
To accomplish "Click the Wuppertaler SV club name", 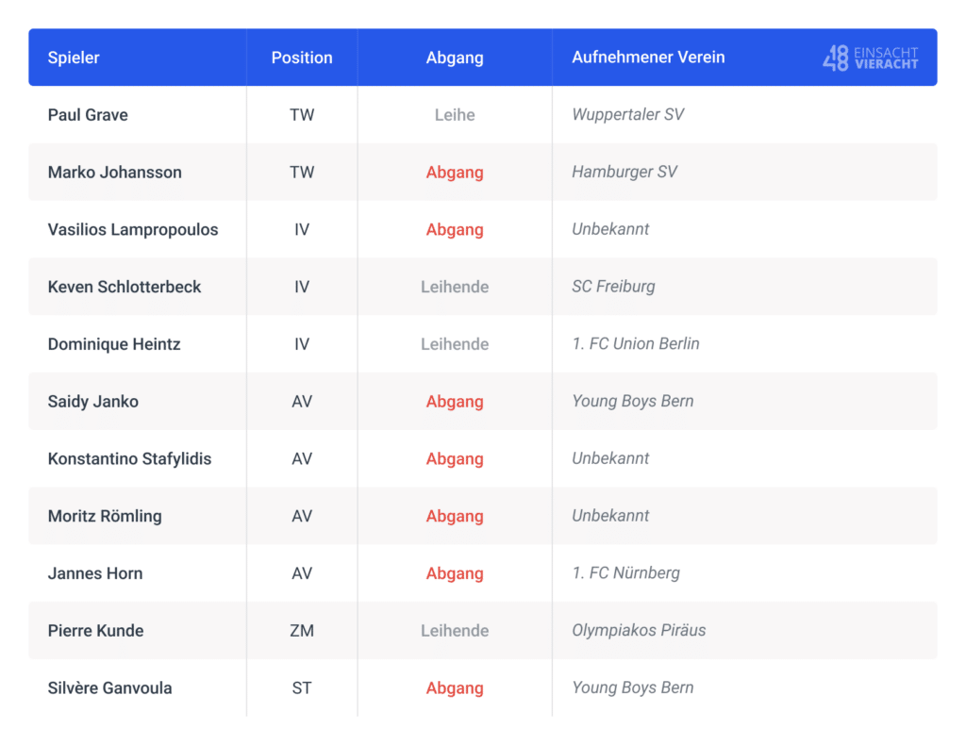I will (x=627, y=114).
